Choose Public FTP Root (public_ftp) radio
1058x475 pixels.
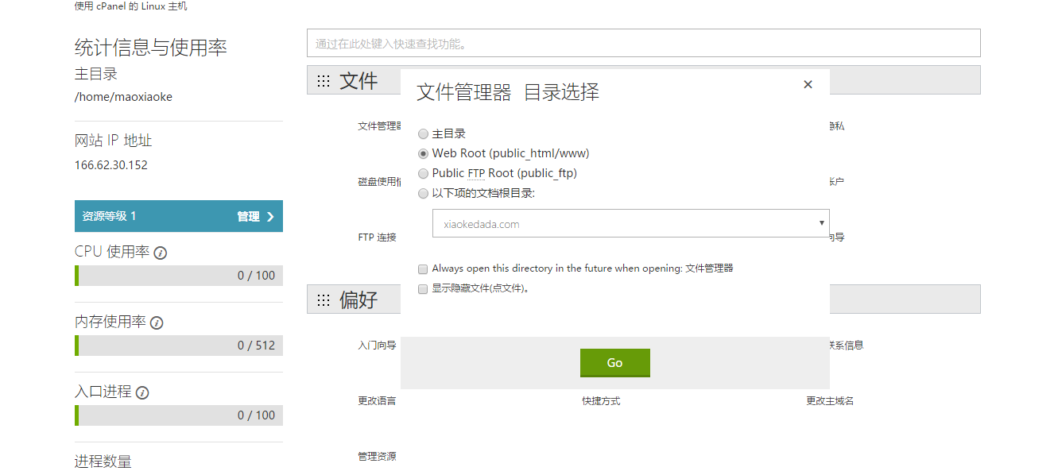click(423, 173)
